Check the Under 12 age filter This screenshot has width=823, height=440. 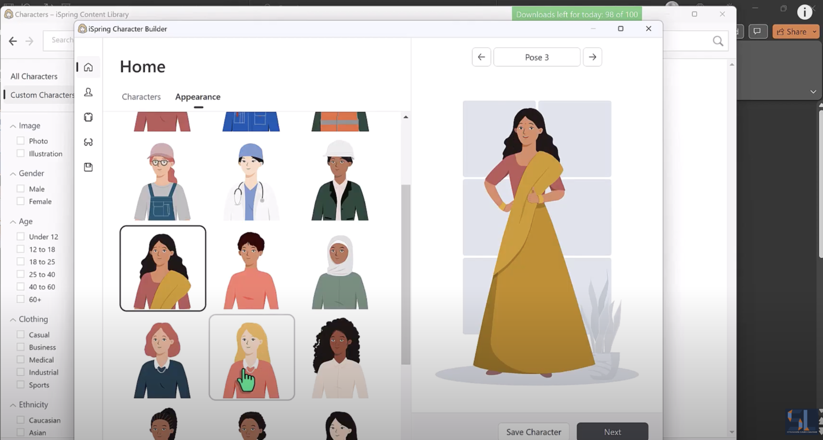coord(21,236)
